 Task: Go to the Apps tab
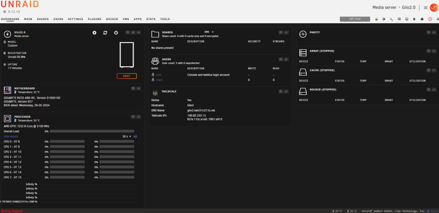(x=137, y=19)
